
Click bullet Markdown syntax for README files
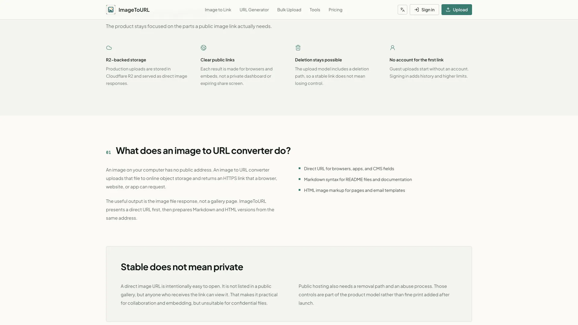pyautogui.click(x=358, y=179)
